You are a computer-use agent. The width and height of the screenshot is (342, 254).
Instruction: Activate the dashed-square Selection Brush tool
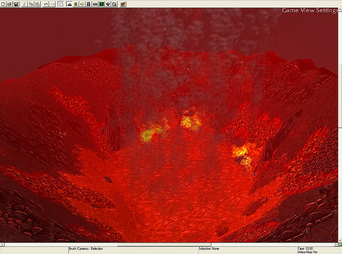click(61, 4)
